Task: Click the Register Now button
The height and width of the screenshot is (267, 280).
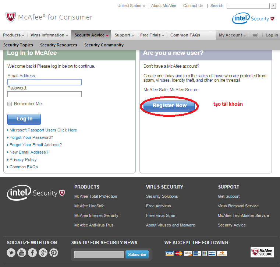Action: [169, 106]
